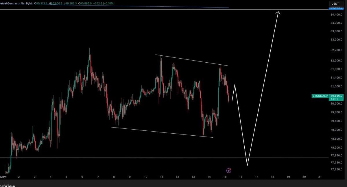This screenshot has width=347, height=187.
Task: Click the 83,200.0 price axis label
Action: click(x=336, y=40)
